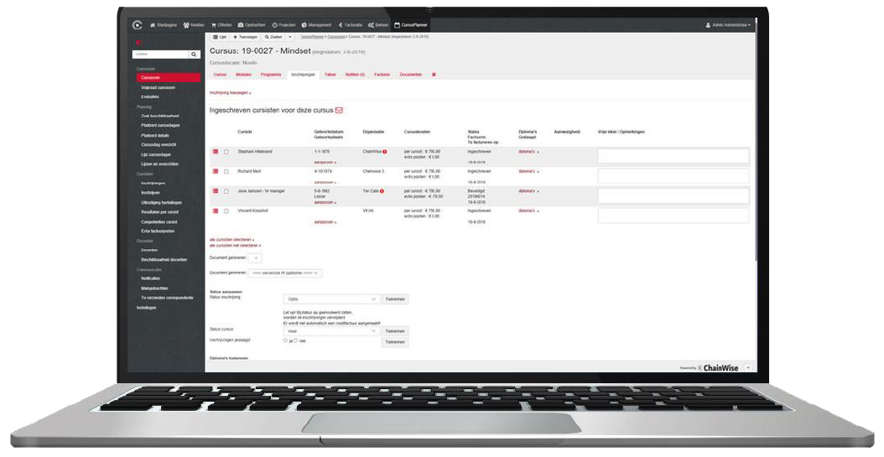Open the Management item in the top bar
Viewport: 884px width, 457px height.
pyautogui.click(x=316, y=25)
